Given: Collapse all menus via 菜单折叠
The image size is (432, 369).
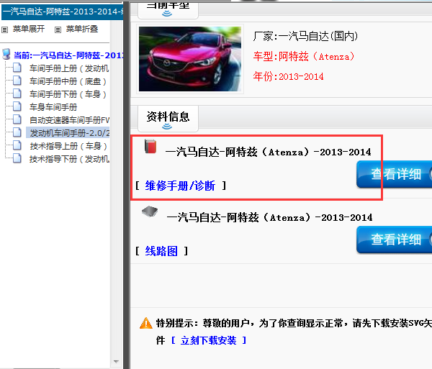Looking at the screenshot, I should 82,29.
